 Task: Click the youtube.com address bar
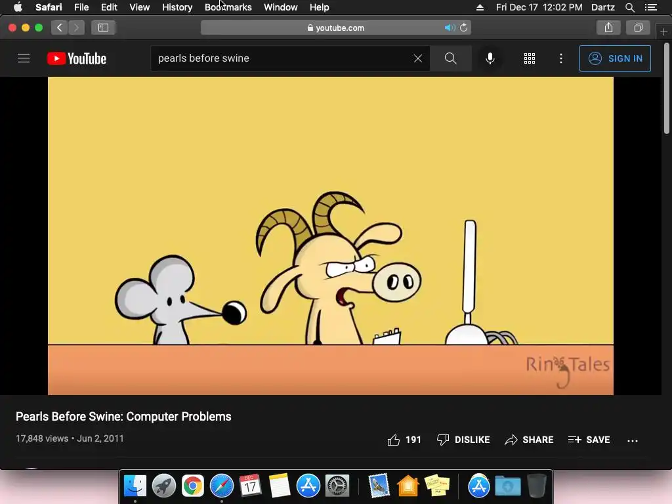335,28
